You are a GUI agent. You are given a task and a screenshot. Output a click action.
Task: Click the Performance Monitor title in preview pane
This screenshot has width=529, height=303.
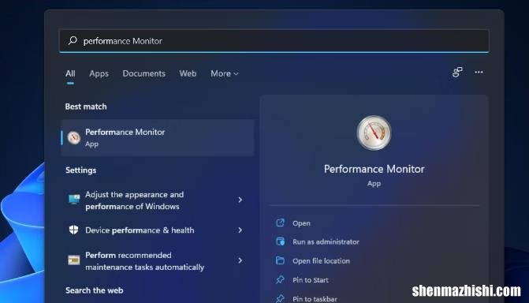[x=374, y=169]
